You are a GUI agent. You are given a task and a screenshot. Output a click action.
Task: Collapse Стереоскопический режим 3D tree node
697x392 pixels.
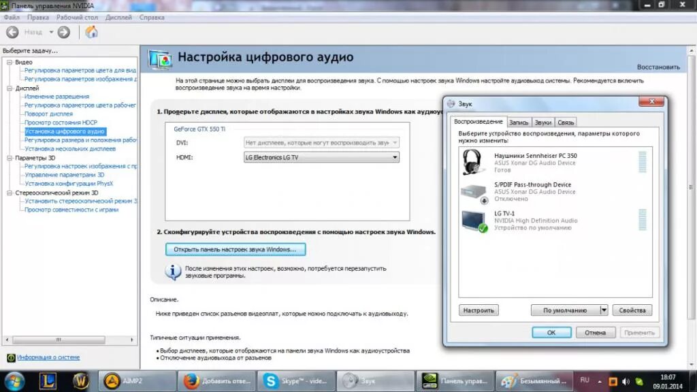pyautogui.click(x=10, y=193)
